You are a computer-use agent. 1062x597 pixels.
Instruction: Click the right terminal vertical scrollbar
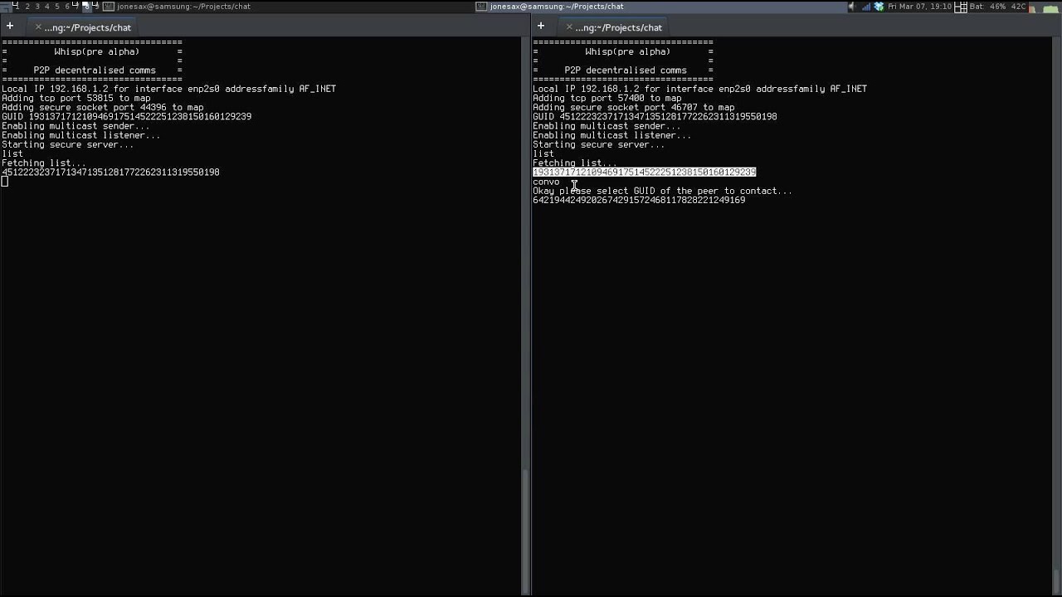pyautogui.click(x=1055, y=315)
